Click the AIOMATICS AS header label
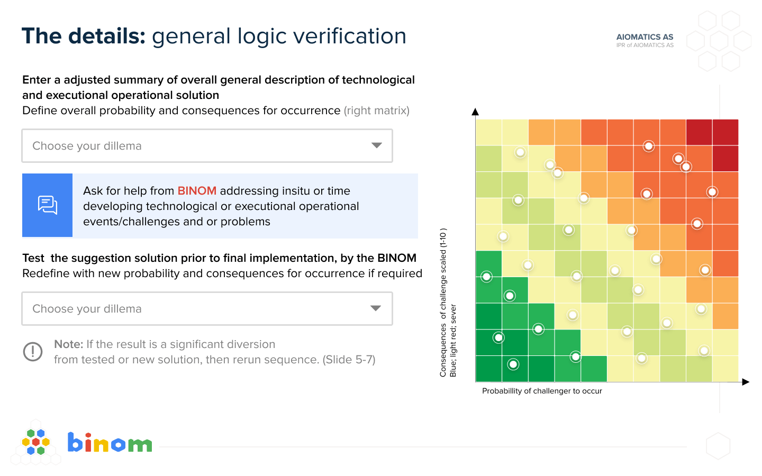762x476 pixels. [645, 37]
